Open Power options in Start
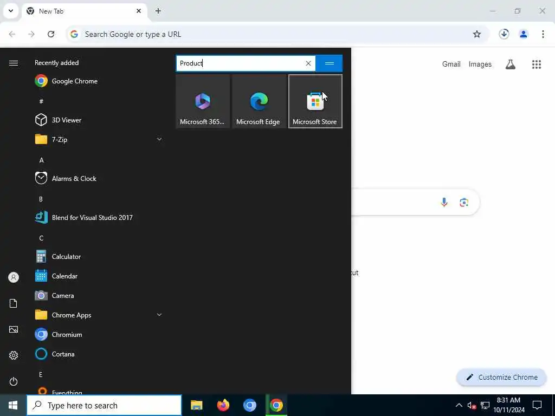Viewport: 555px width, 416px height. [14, 381]
